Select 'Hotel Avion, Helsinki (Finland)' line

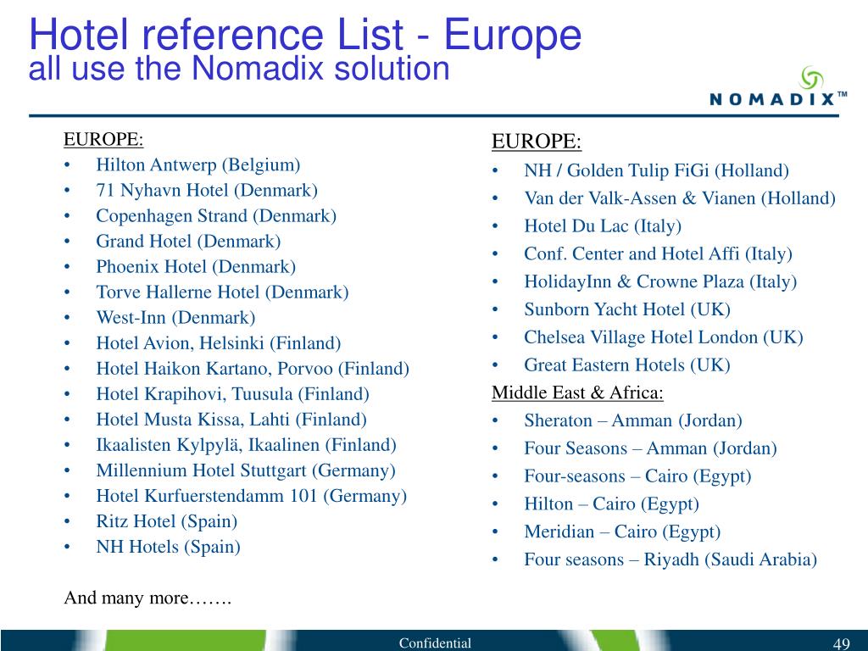pyautogui.click(x=219, y=343)
